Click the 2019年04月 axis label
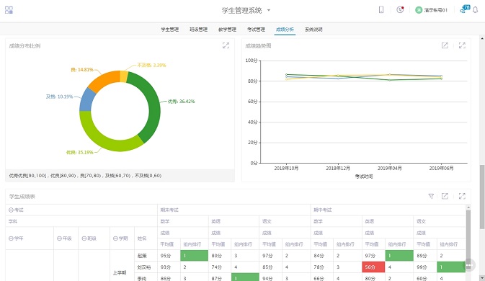Image resolution: width=485 pixels, height=281 pixels. (x=390, y=168)
